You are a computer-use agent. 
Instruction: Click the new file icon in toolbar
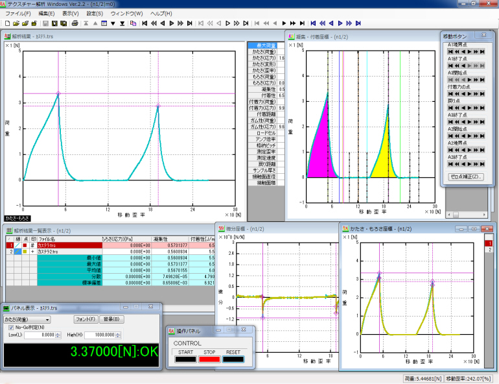6,23
